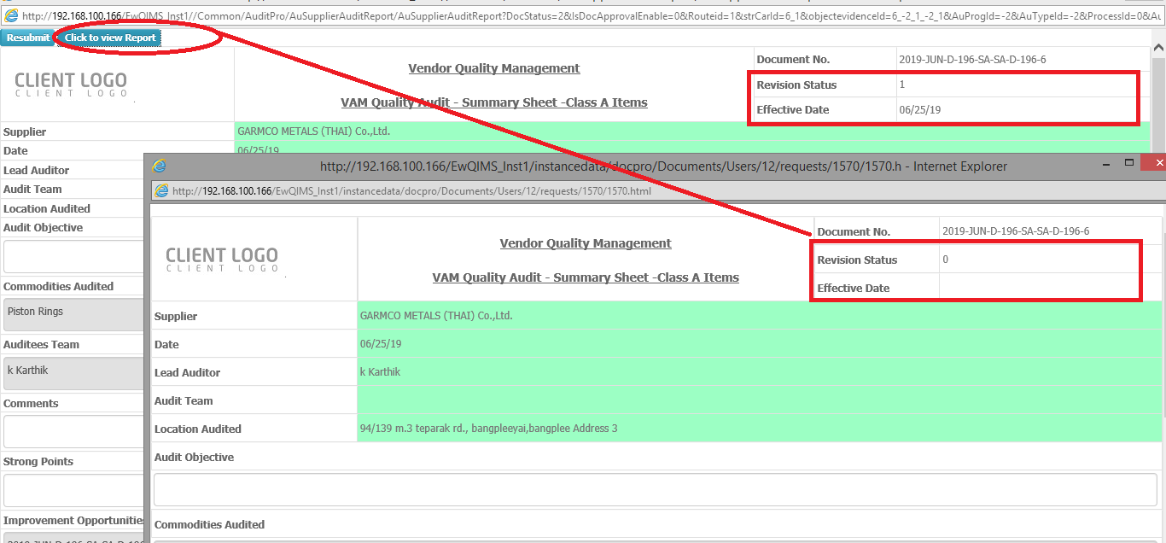Viewport: 1166px width, 543px height.
Task: Click Vendor Quality Management heading in popup
Action: coord(586,243)
